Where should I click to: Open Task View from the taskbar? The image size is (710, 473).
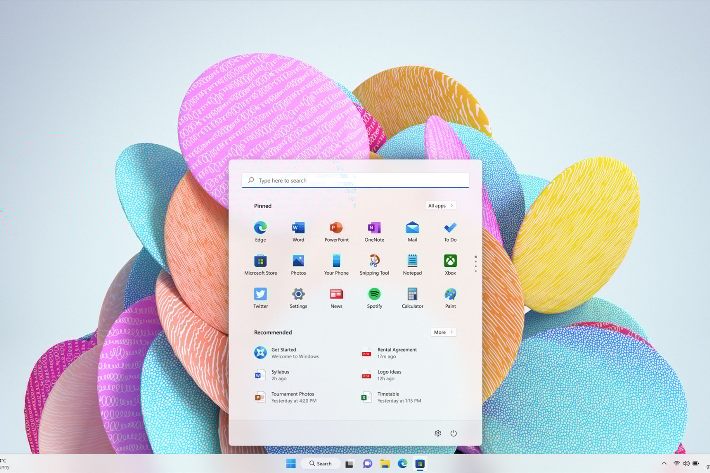pyautogui.click(x=349, y=464)
